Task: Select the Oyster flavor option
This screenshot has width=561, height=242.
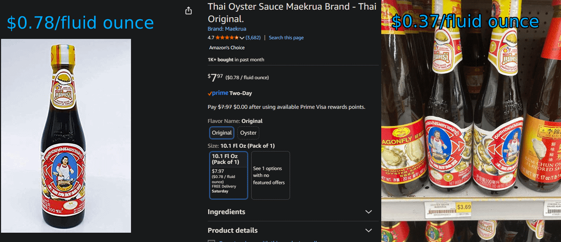Action: point(248,133)
